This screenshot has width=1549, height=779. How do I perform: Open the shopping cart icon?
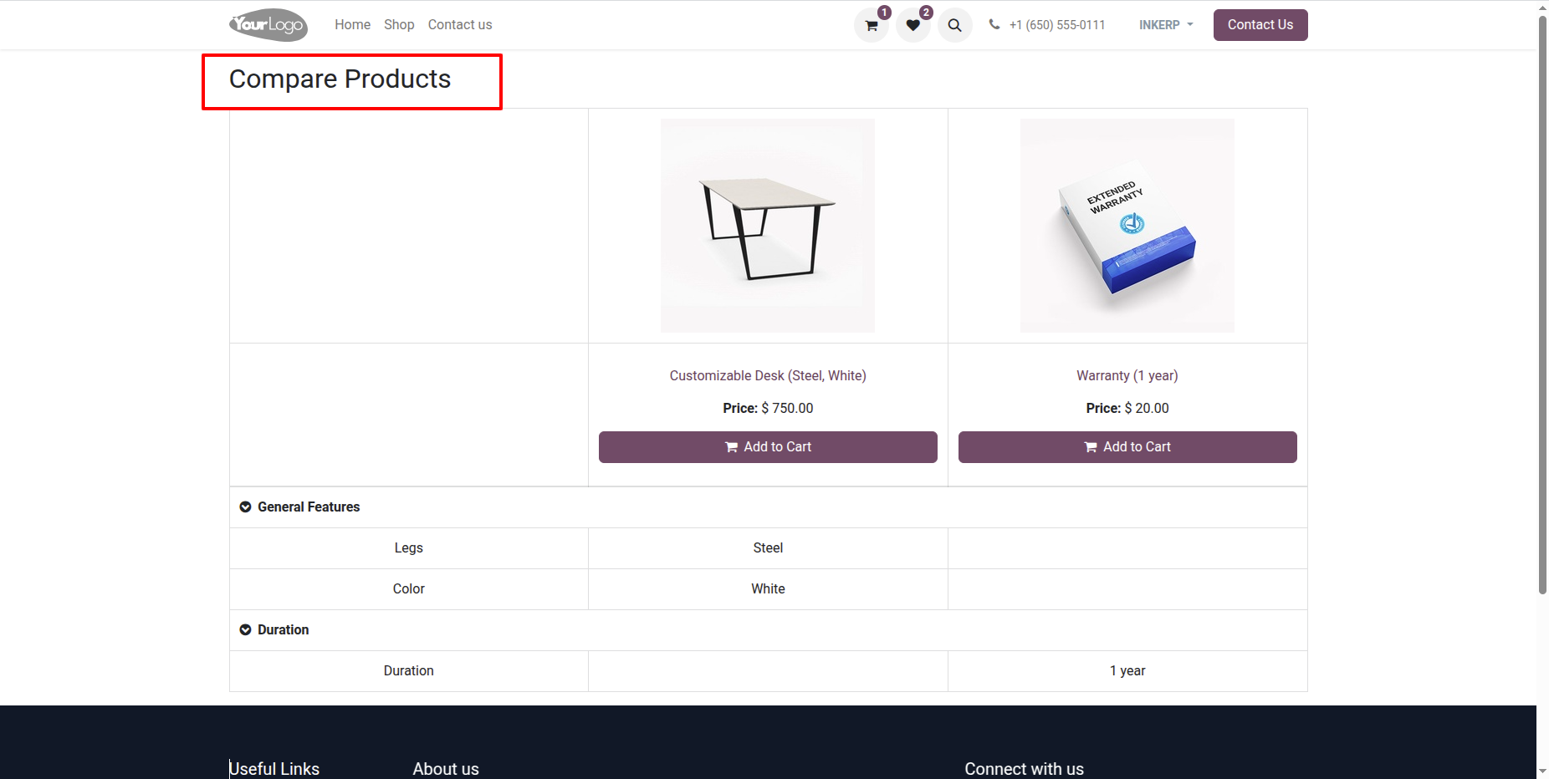click(x=871, y=25)
